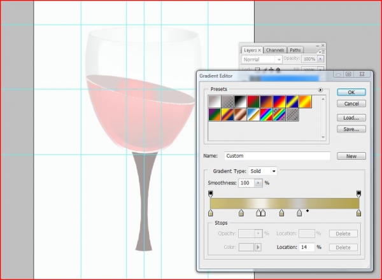Select the Violet, Orange gradient preset
Screen dimensions: 382x280
(266, 102)
